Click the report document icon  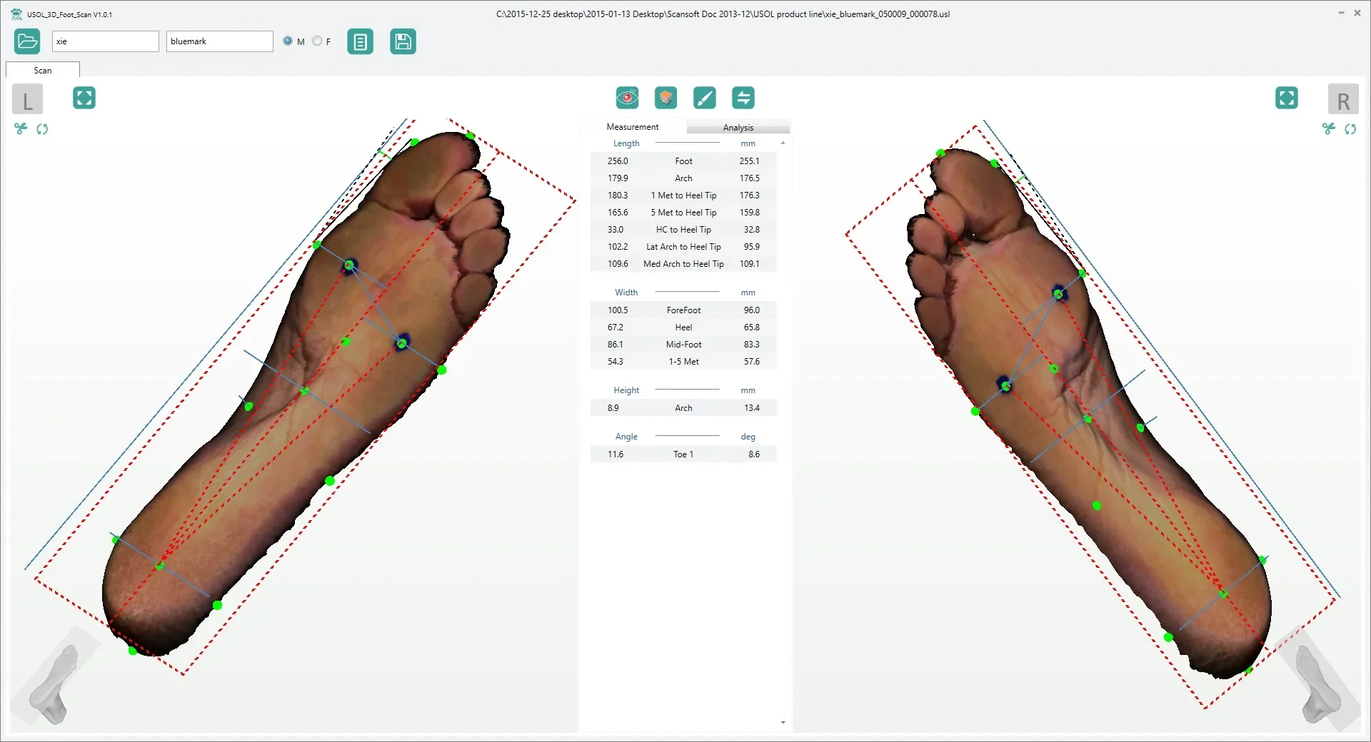click(x=361, y=42)
